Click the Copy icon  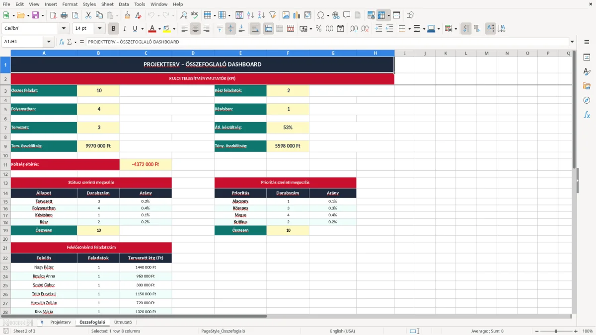(x=99, y=15)
